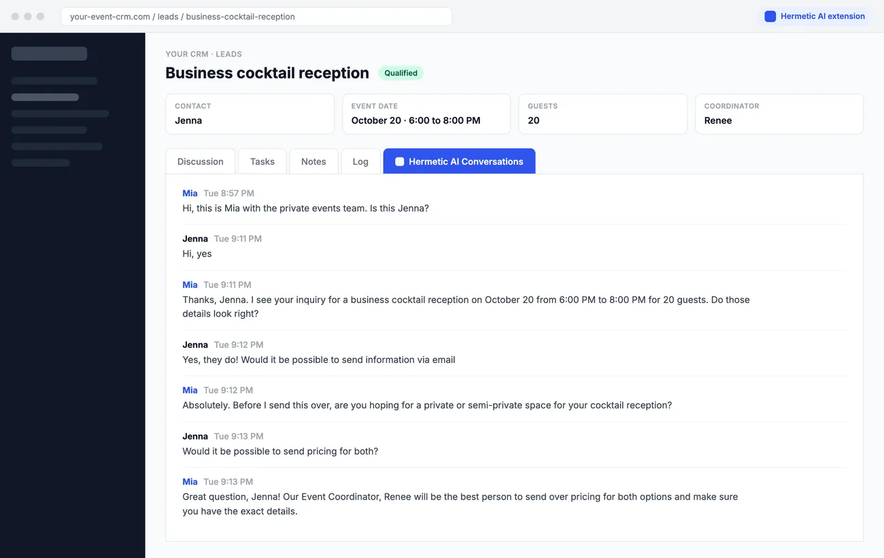Click the Guests card showing 20
The height and width of the screenshot is (558, 884).
[x=602, y=114]
